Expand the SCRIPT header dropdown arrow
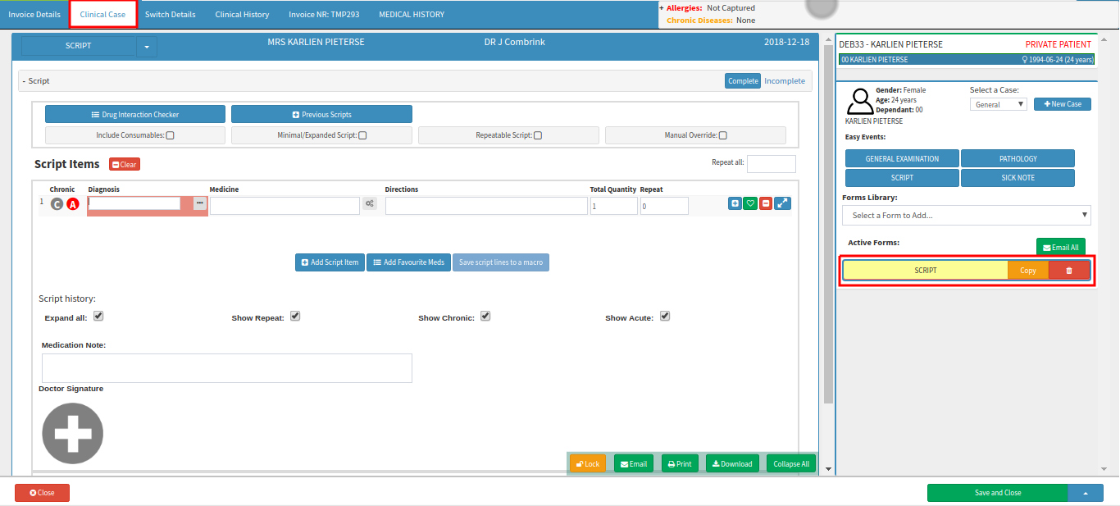This screenshot has height=506, width=1120. tap(147, 47)
